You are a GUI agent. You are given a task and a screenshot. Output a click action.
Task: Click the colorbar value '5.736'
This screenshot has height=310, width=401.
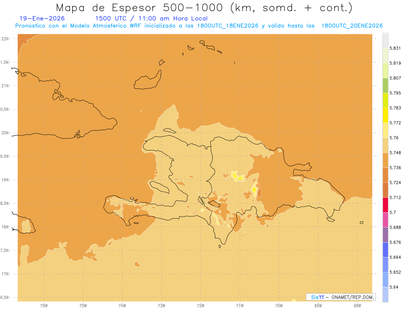(395, 168)
